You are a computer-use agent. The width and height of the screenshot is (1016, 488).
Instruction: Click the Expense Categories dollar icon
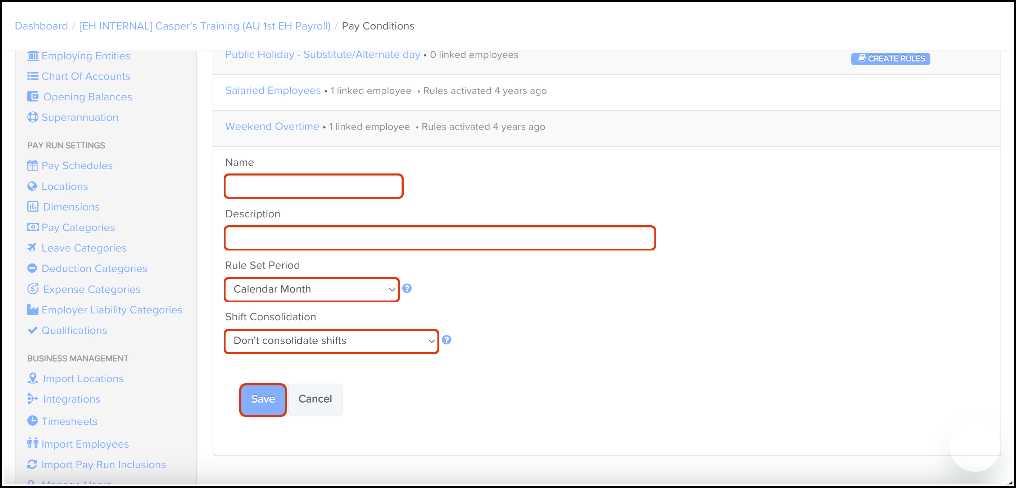33,289
